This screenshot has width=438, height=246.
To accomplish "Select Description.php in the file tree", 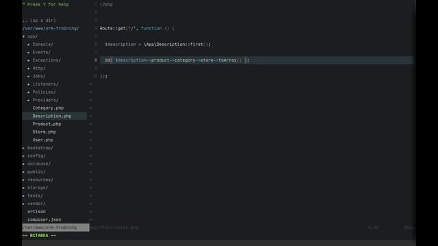I will tap(52, 116).
